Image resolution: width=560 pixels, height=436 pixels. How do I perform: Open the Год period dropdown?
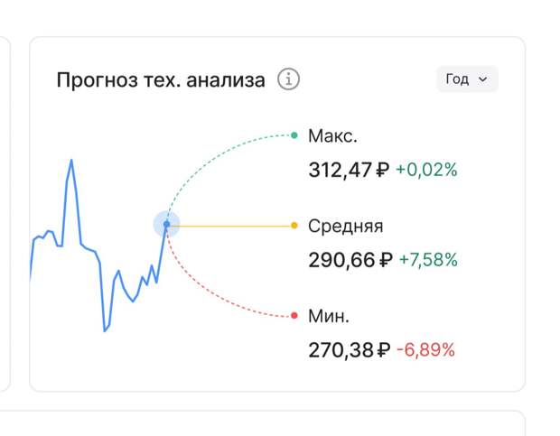coord(467,79)
